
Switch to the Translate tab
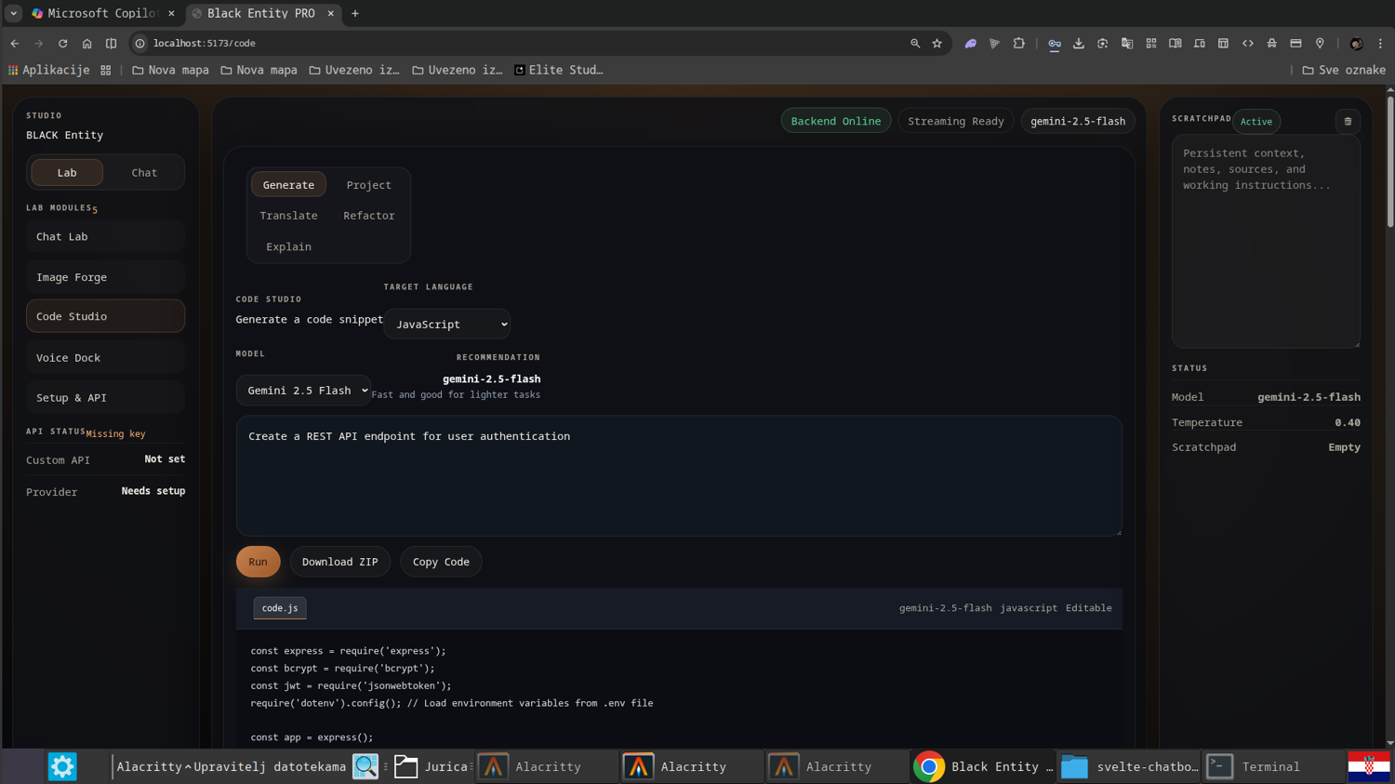pos(288,215)
